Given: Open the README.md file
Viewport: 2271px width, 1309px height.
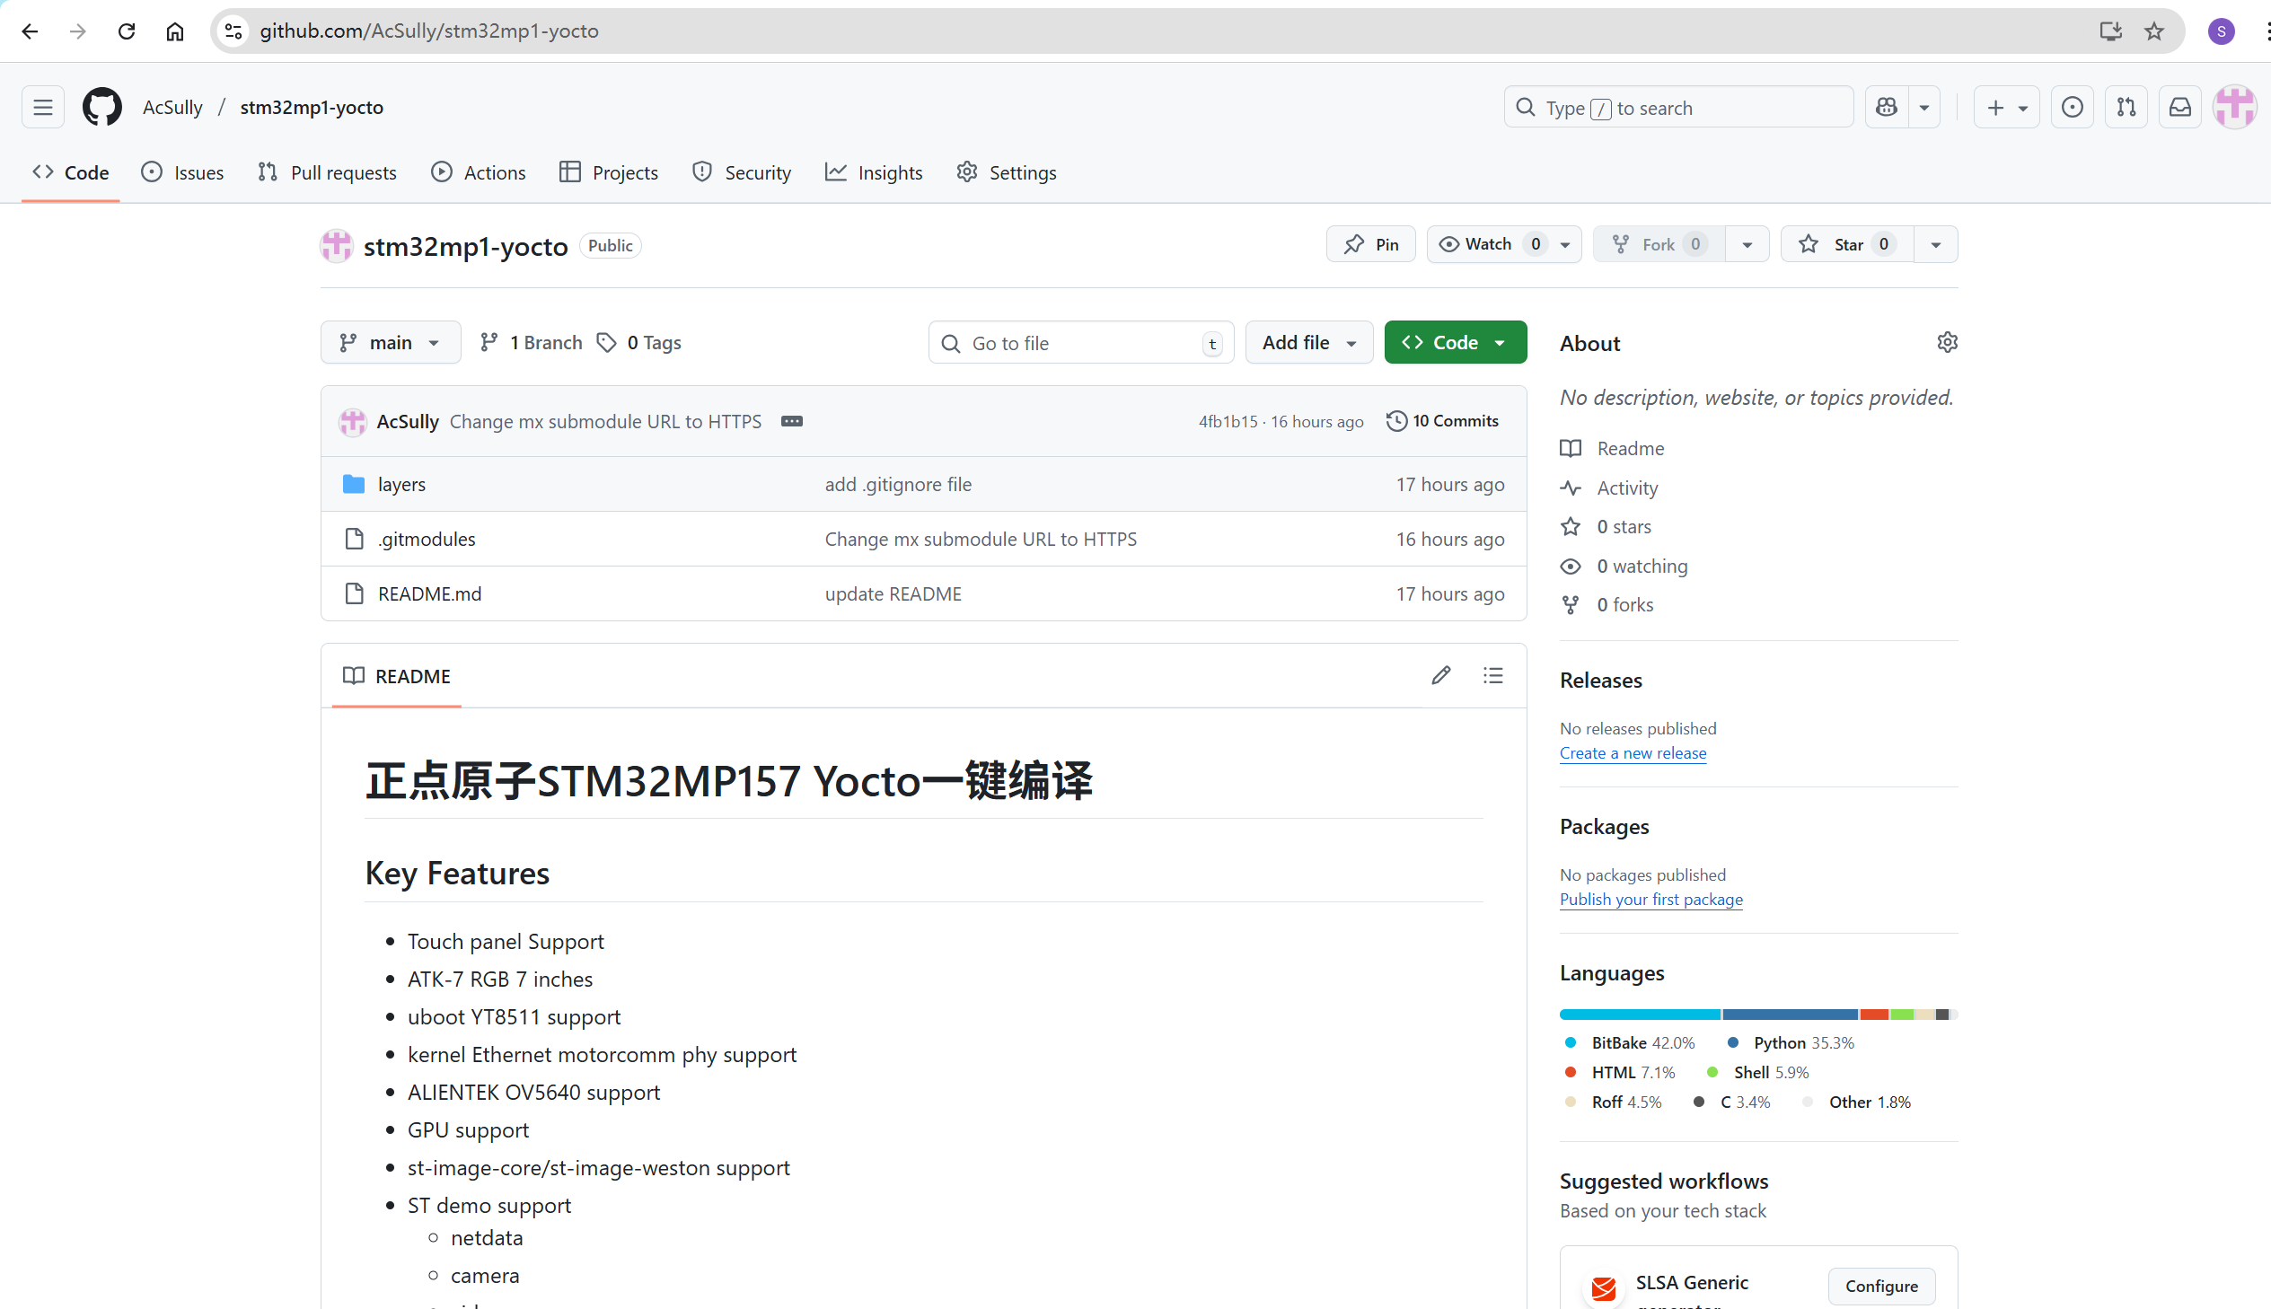Looking at the screenshot, I should pyautogui.click(x=430, y=593).
